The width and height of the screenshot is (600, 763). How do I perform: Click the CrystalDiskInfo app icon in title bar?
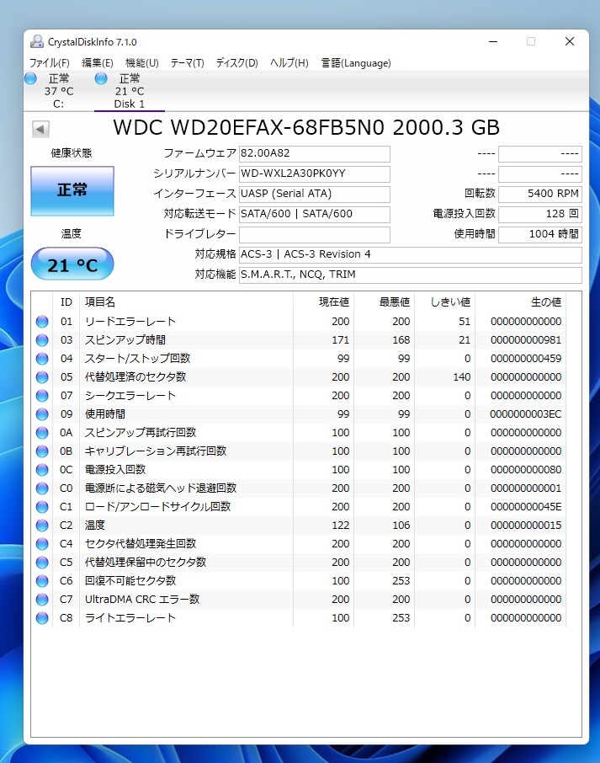[x=37, y=42]
